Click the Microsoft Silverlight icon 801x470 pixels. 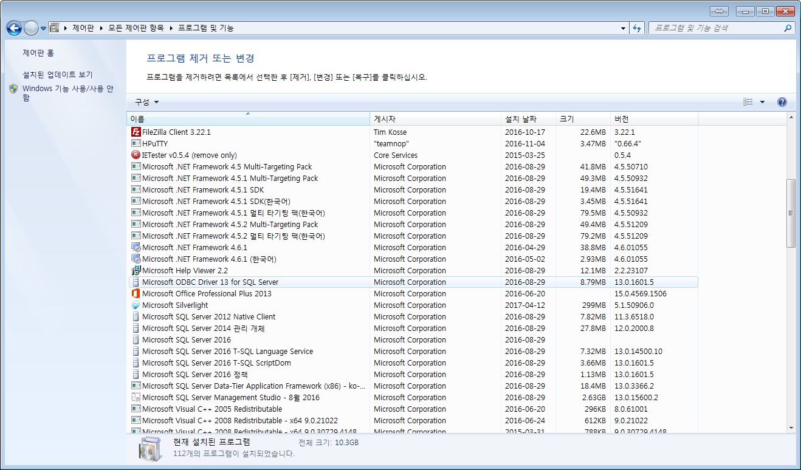[136, 305]
